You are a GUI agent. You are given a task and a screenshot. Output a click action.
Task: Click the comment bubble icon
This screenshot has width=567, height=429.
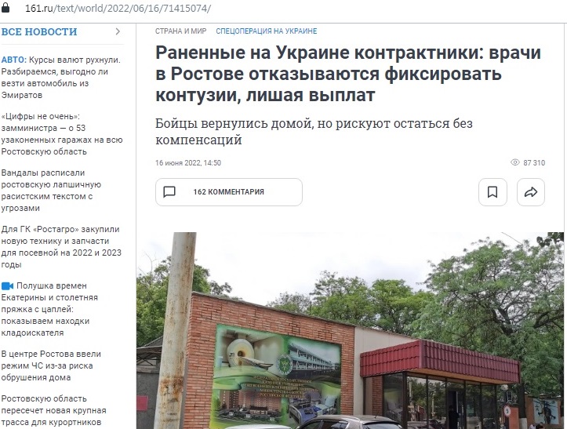point(169,191)
